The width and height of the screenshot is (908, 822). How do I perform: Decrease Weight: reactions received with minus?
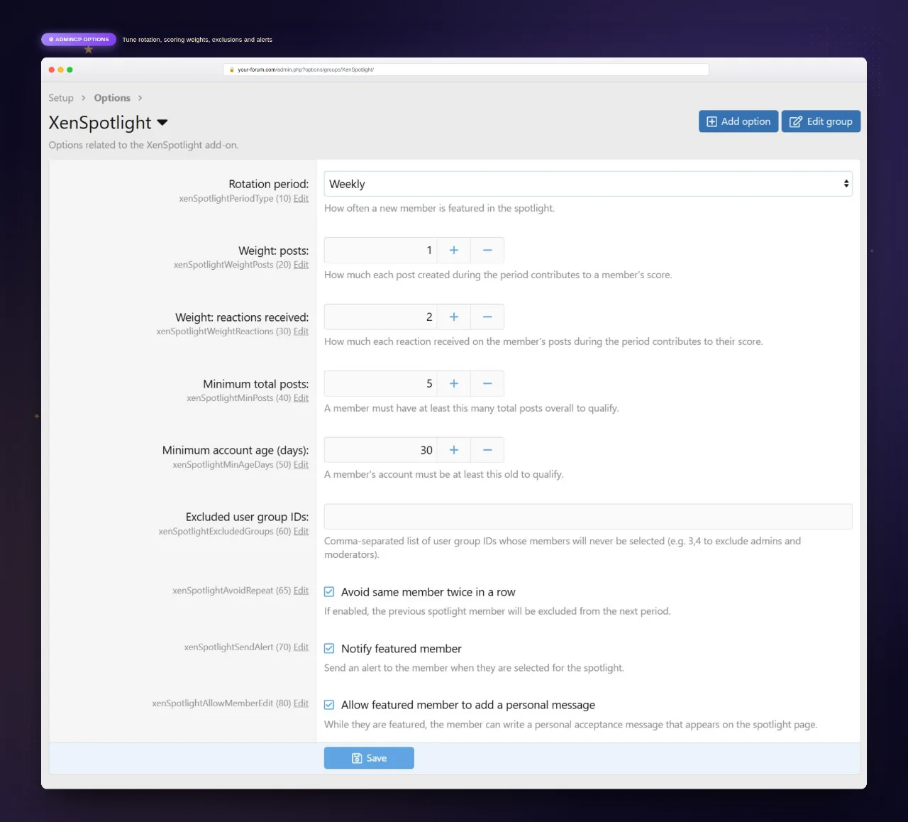tap(487, 317)
